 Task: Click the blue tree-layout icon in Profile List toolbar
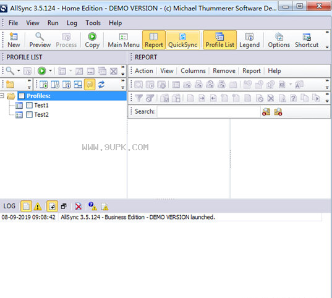coord(78,85)
